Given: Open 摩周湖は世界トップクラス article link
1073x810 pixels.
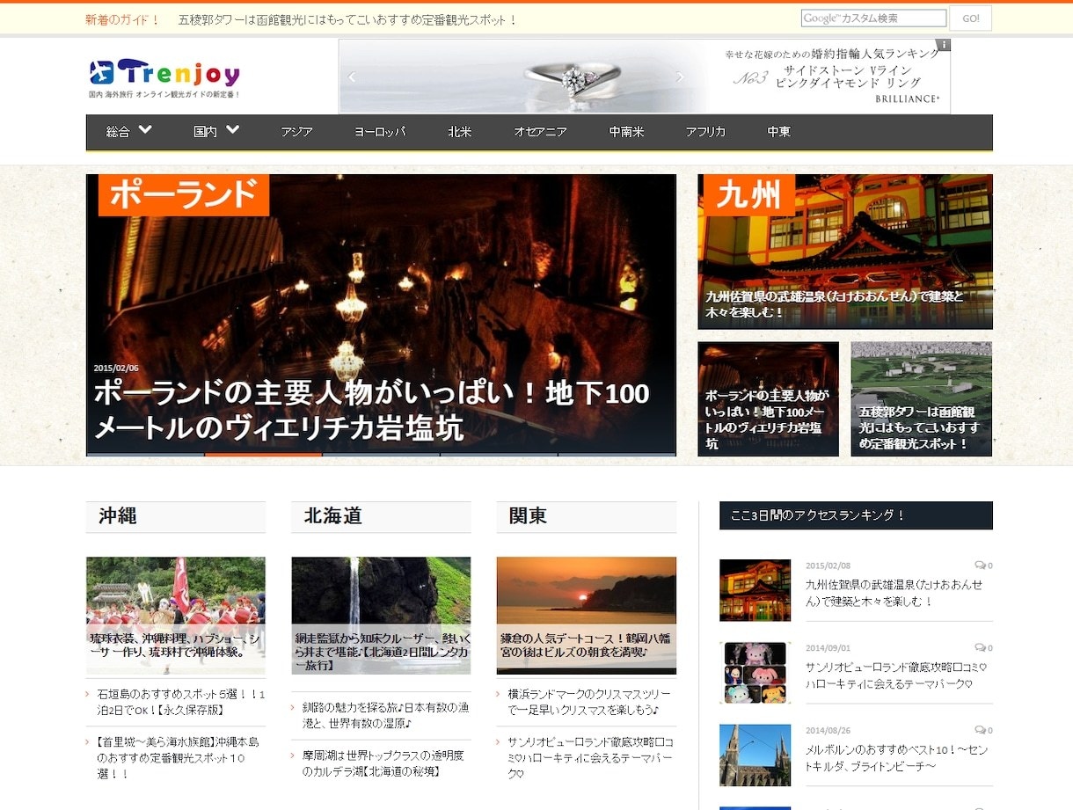Looking at the screenshot, I should (x=383, y=763).
